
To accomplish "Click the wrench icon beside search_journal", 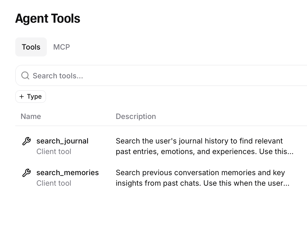I will (26, 141).
